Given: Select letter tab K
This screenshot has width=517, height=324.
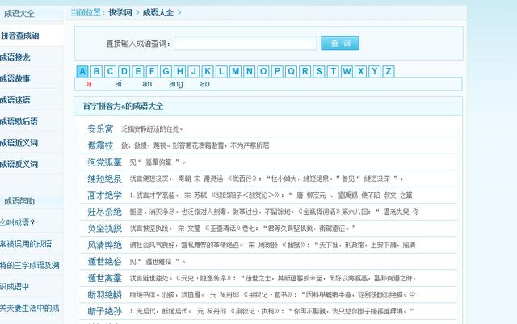Looking at the screenshot, I should point(208,71).
